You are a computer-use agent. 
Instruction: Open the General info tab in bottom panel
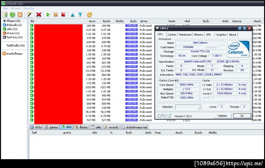(x=36, y=127)
